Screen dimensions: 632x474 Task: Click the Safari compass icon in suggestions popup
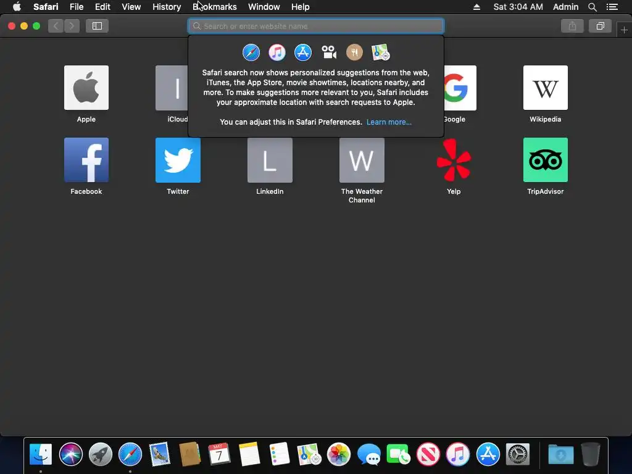click(251, 52)
